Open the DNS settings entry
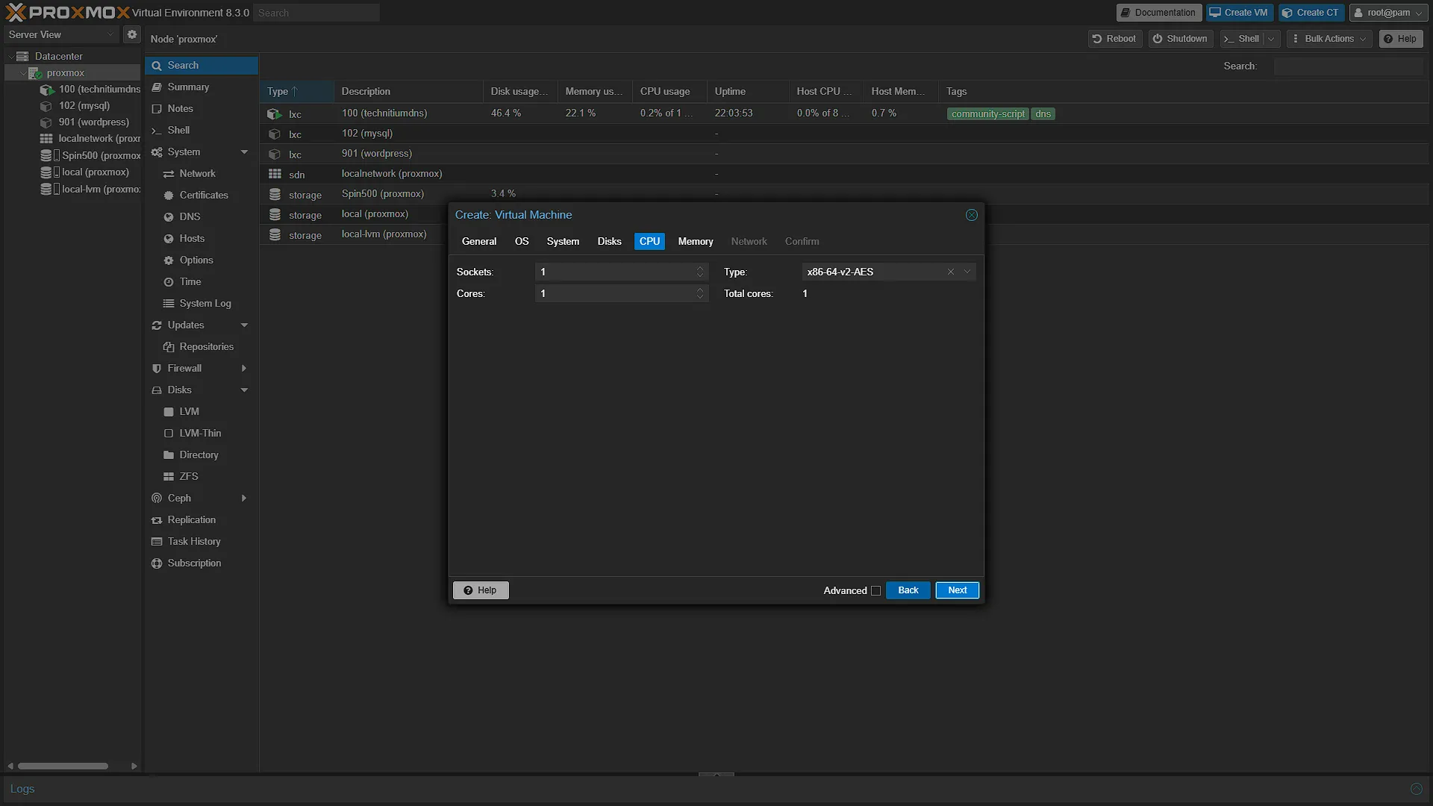 coord(202,217)
